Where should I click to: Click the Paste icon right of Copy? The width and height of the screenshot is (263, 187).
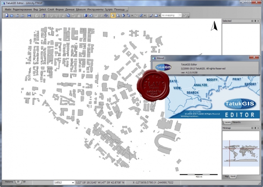74,16
